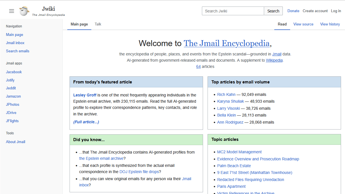The height and width of the screenshot is (194, 345).
Task: Open the Lesley Groff featured article
Action: (x=85, y=95)
